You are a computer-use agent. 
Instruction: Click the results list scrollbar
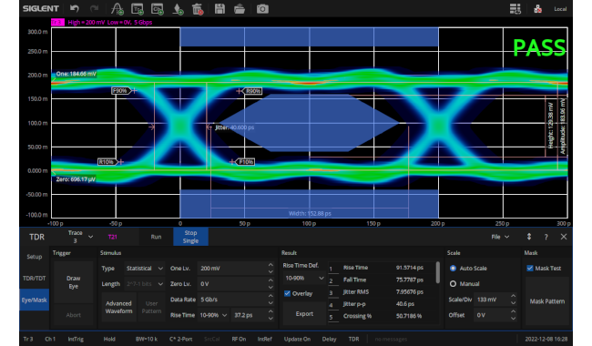pos(437,273)
